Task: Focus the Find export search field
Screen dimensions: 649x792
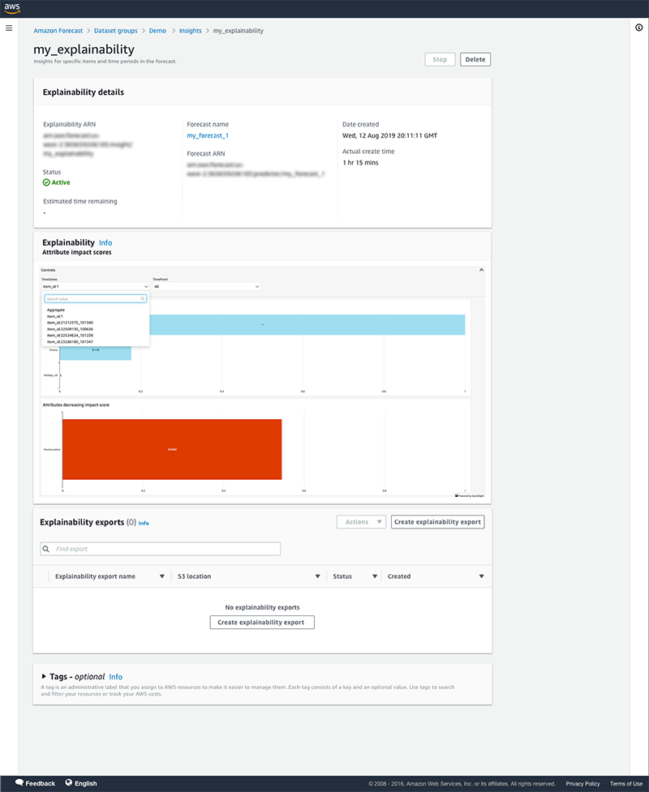Action: pyautogui.click(x=161, y=549)
